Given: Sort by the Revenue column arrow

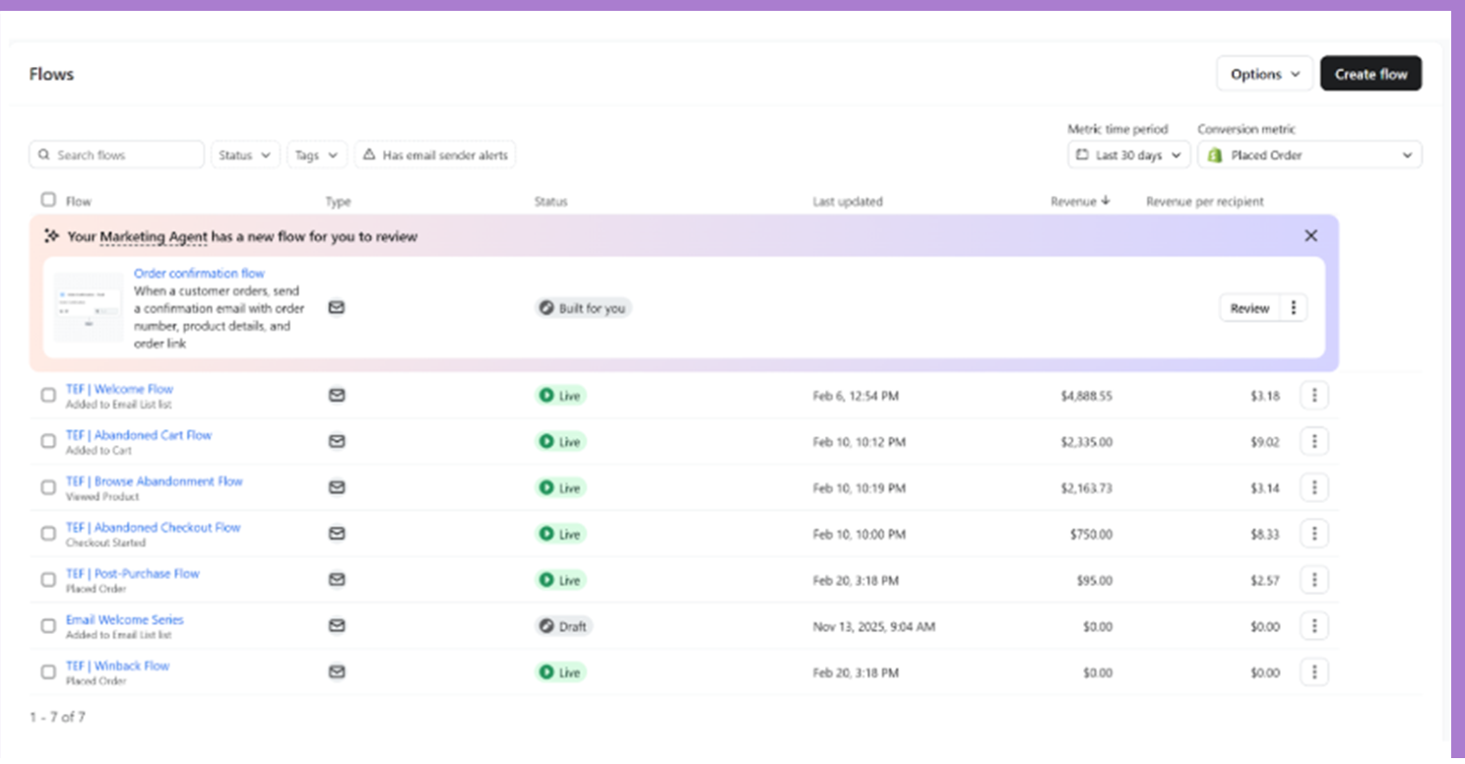Looking at the screenshot, I should point(1105,201).
